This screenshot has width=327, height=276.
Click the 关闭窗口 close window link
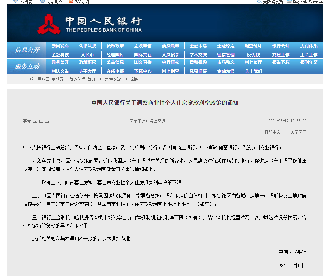pyautogui.click(x=298, y=132)
